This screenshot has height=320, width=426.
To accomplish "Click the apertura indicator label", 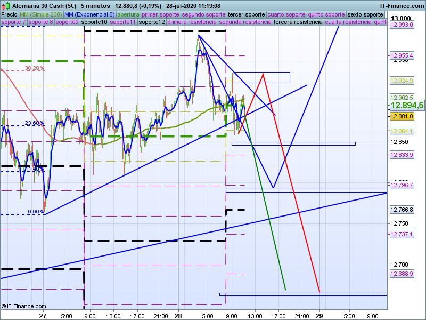I will click(128, 14).
